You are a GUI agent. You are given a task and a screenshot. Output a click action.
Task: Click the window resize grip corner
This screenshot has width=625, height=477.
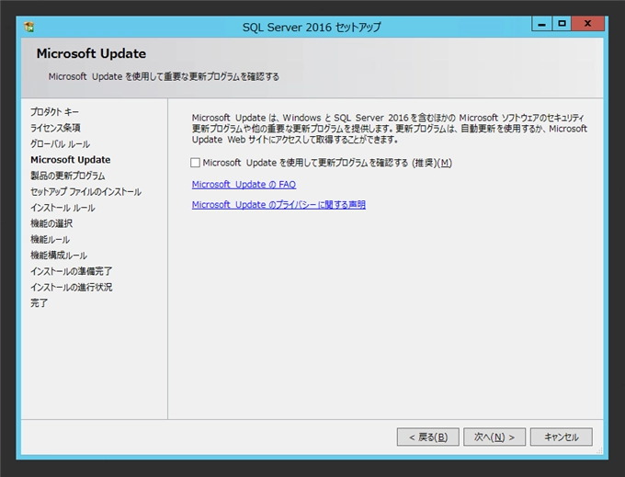pos(599,450)
